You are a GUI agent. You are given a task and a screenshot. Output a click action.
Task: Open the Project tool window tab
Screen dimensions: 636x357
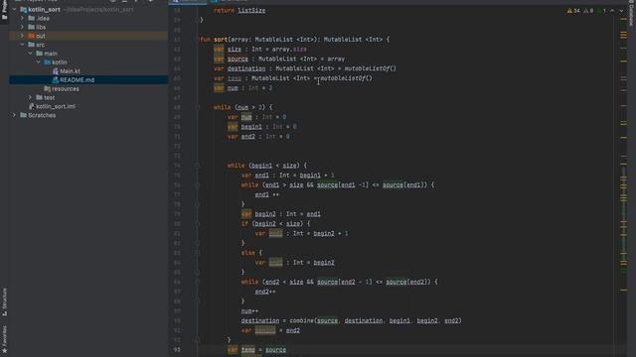[x=4, y=10]
